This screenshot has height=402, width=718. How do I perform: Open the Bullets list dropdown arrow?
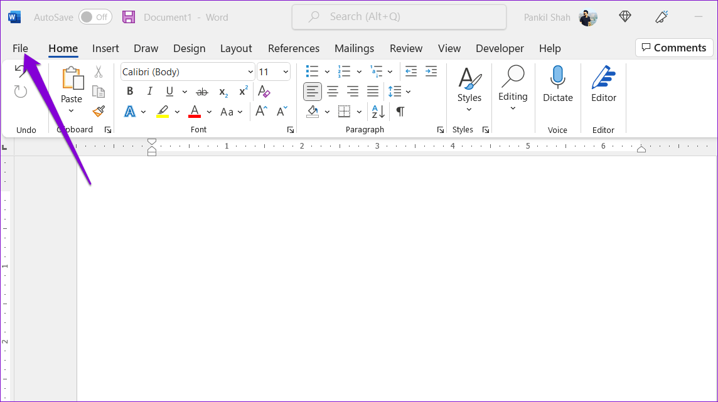pyautogui.click(x=327, y=71)
